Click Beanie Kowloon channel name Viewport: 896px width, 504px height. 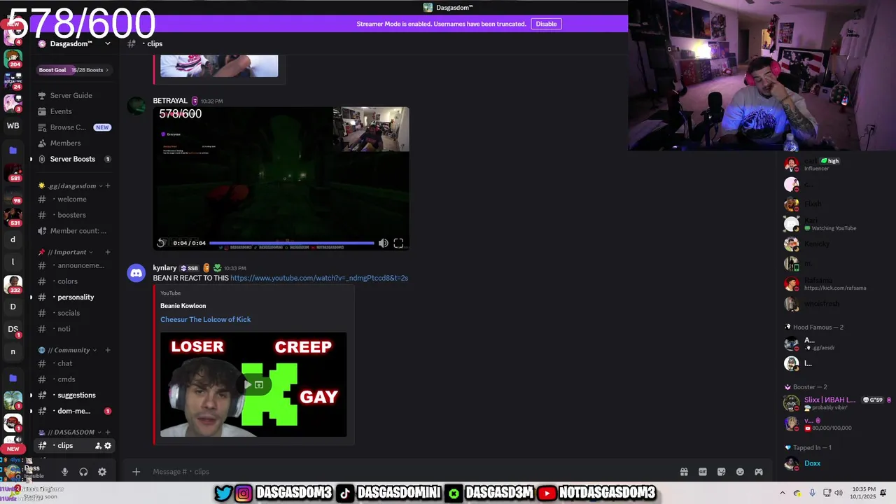pos(183,306)
